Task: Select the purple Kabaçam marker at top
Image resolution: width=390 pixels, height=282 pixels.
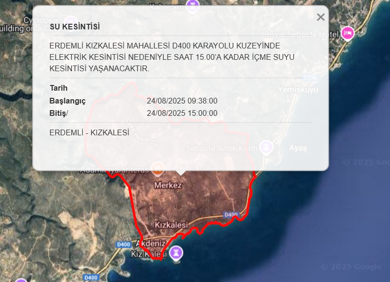Action: pyautogui.click(x=193, y=5)
